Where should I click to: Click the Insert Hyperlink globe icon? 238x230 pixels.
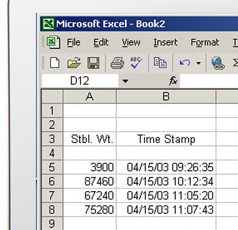click(218, 63)
